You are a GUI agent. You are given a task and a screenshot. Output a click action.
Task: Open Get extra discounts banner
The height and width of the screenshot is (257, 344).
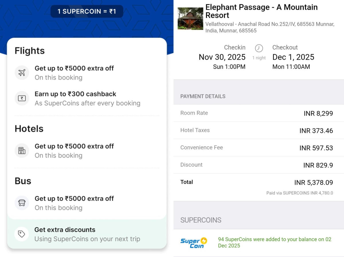[x=87, y=234]
